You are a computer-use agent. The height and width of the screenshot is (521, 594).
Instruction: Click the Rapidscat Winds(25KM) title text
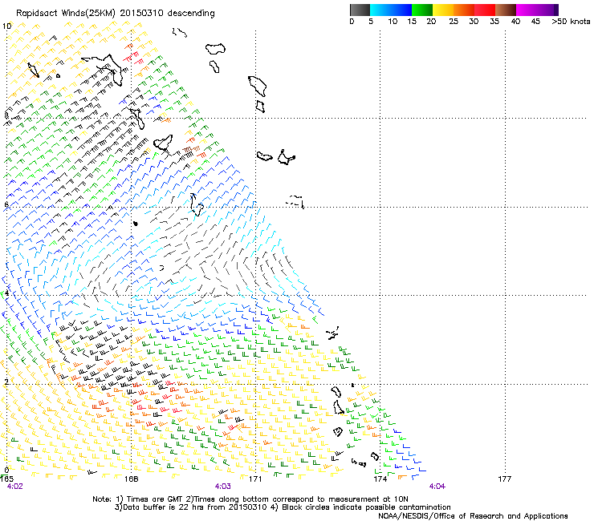coord(115,14)
